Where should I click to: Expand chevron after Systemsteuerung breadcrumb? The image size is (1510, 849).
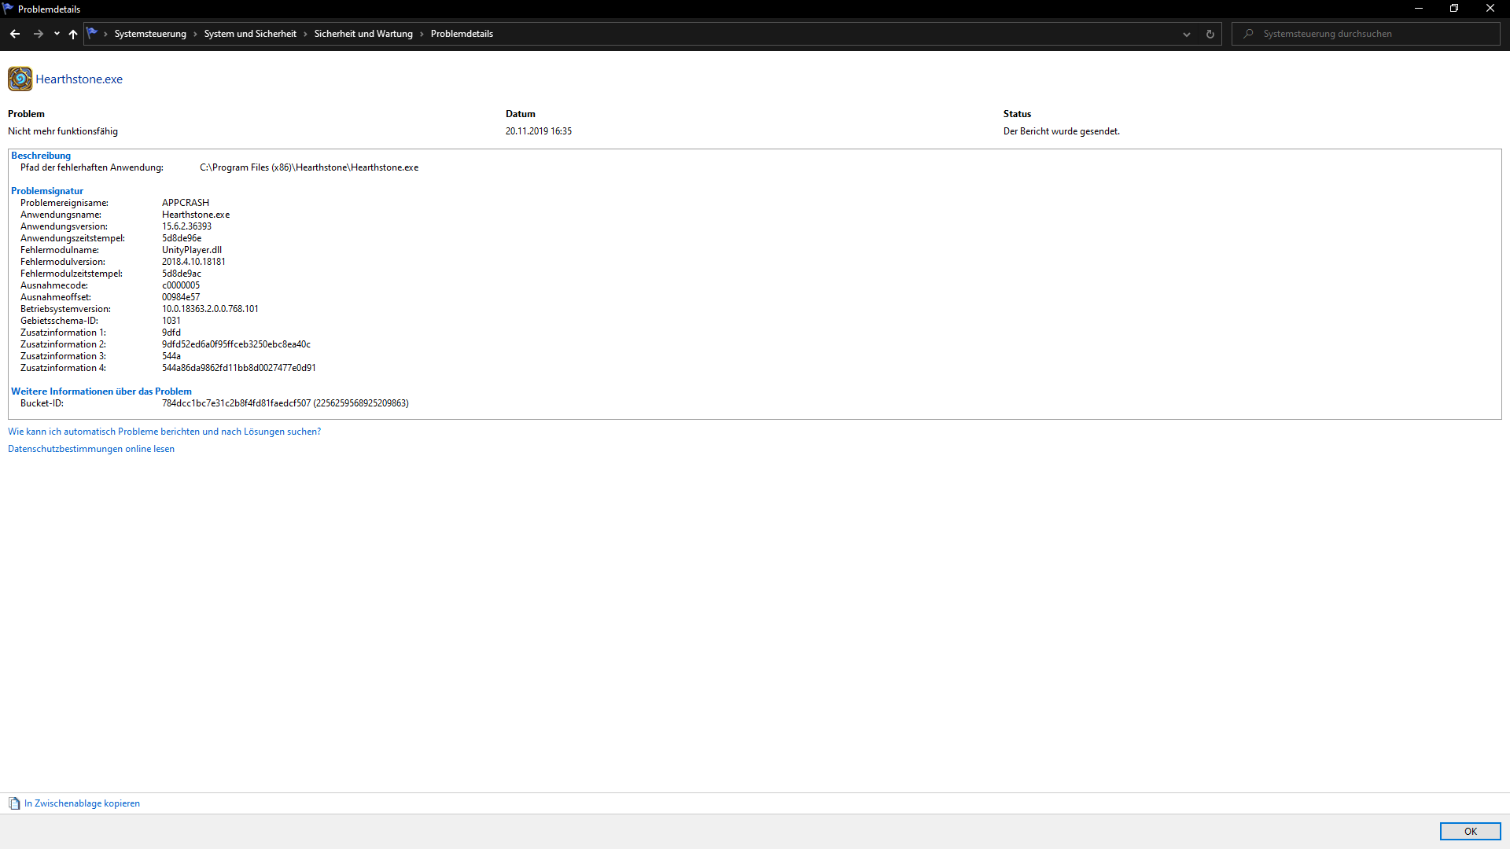click(x=195, y=34)
